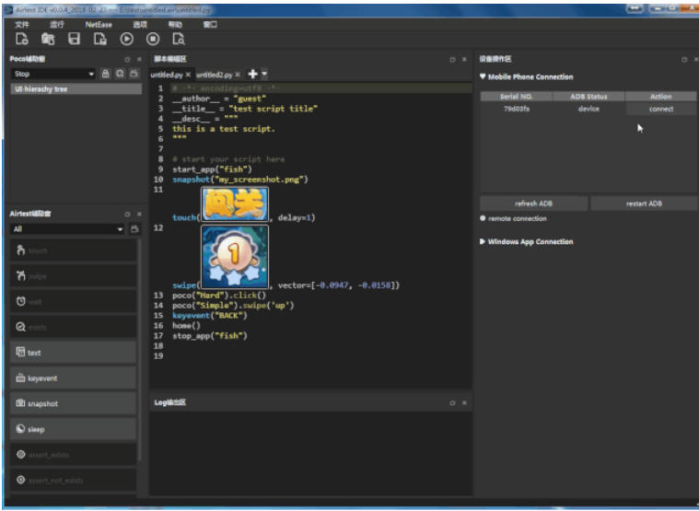This screenshot has height=511, width=699.
Task: Toggle the remote connection option
Action: coord(483,218)
